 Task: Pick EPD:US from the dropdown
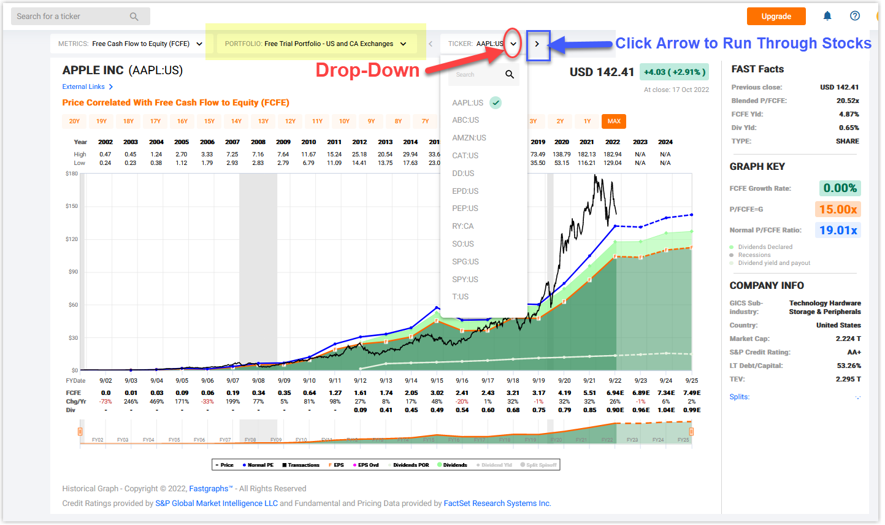coord(465,191)
